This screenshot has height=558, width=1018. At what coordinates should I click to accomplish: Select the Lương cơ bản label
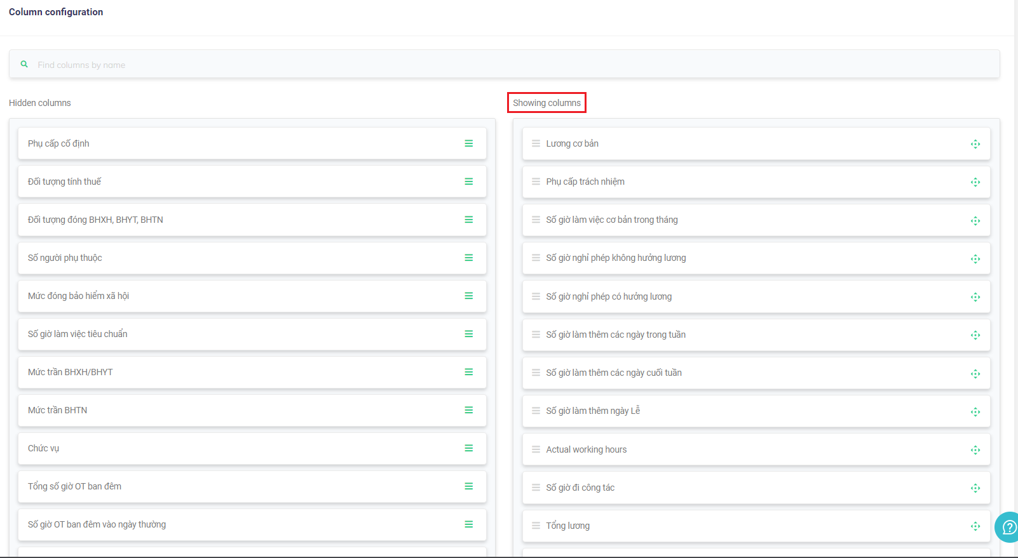[x=572, y=143]
